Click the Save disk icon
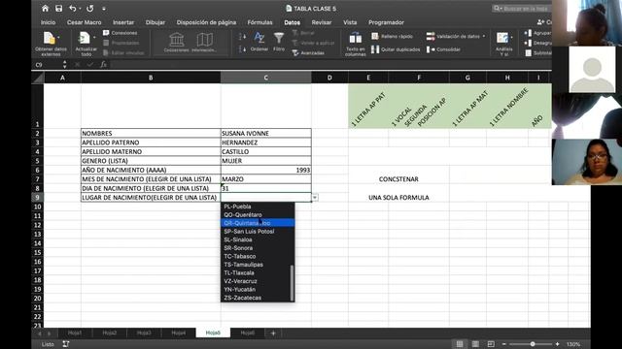 click(58, 9)
